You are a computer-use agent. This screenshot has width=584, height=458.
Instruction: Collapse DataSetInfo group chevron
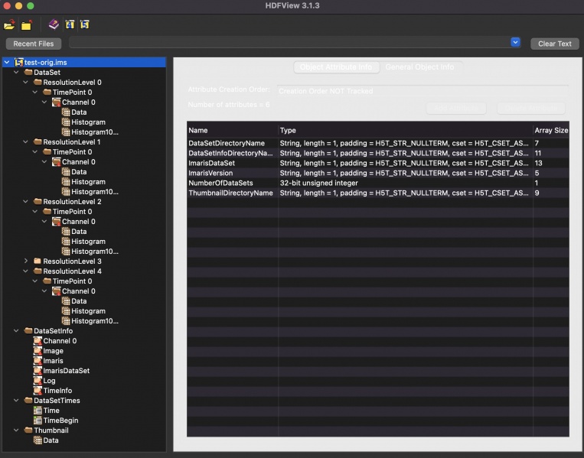[16, 331]
